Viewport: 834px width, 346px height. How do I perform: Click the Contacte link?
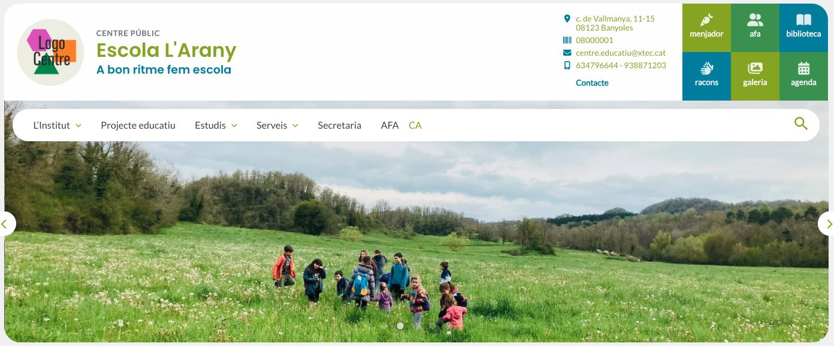tap(592, 83)
